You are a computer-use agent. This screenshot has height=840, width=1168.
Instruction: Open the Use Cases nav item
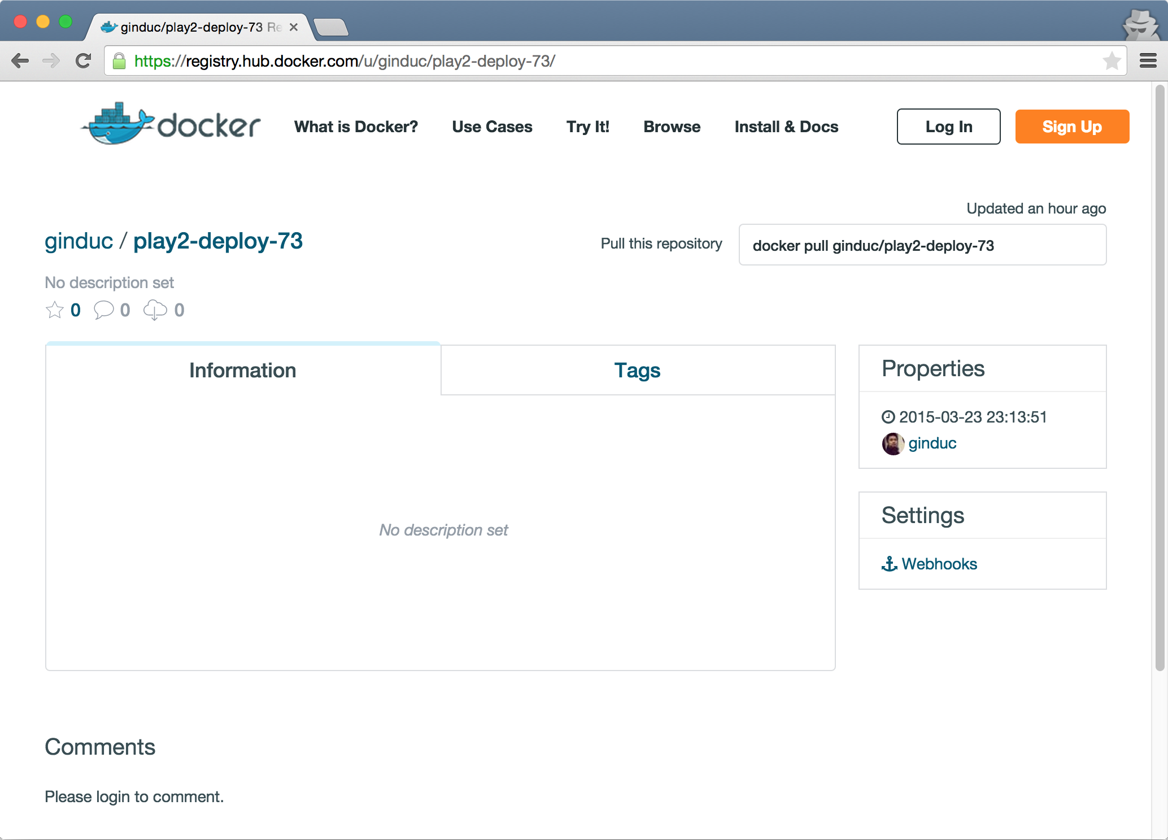492,127
